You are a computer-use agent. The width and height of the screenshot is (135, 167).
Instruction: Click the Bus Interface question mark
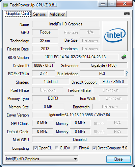point(127,74)
